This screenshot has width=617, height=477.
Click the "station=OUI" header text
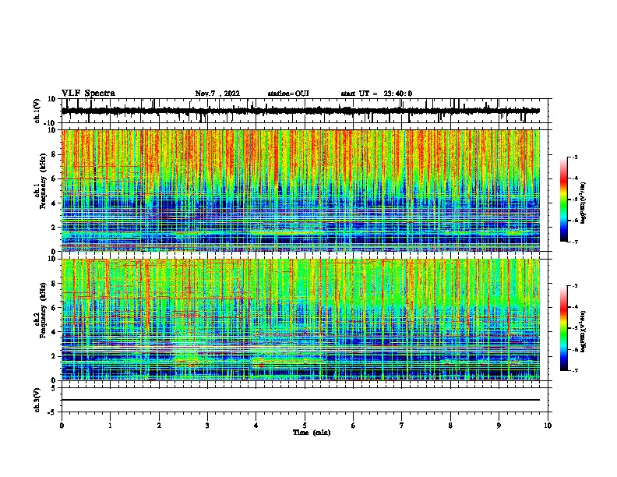[288, 94]
